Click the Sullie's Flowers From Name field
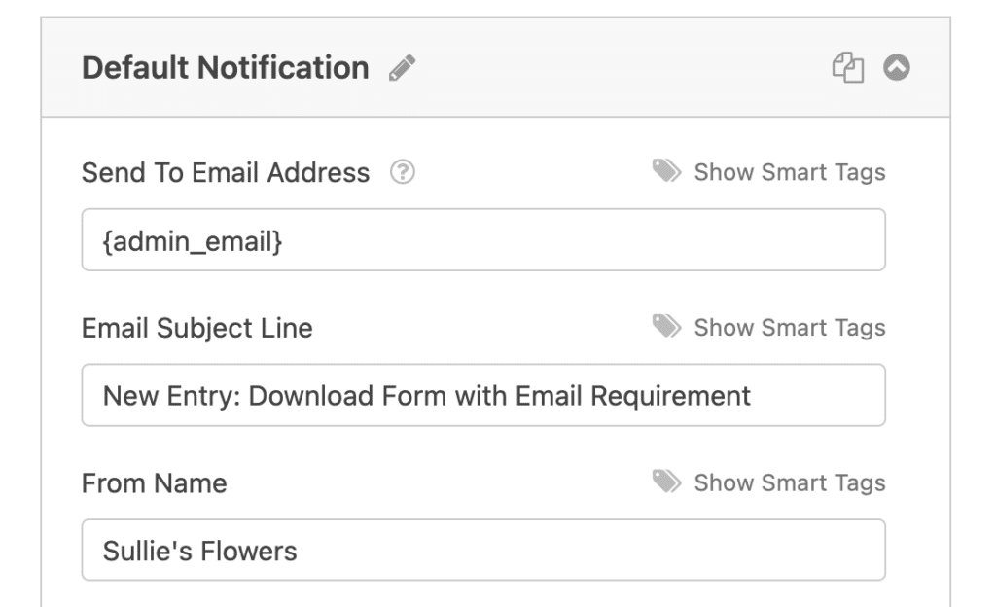Screen dimensions: 996x607 click(x=483, y=550)
